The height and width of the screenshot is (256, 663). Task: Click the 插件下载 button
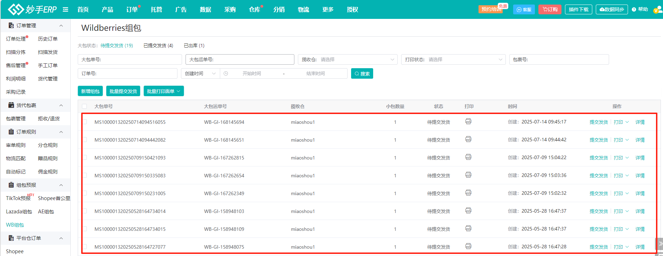[x=579, y=9]
